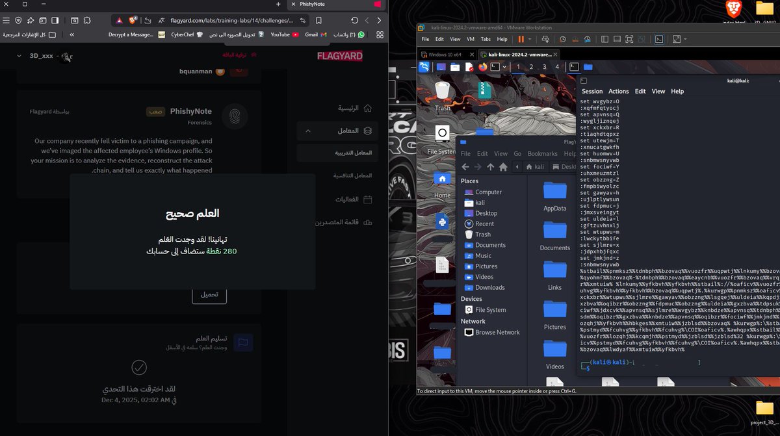Screen dimensions: 780x436
Task: Open the VMware snapshot manager icon
Action: (586, 40)
